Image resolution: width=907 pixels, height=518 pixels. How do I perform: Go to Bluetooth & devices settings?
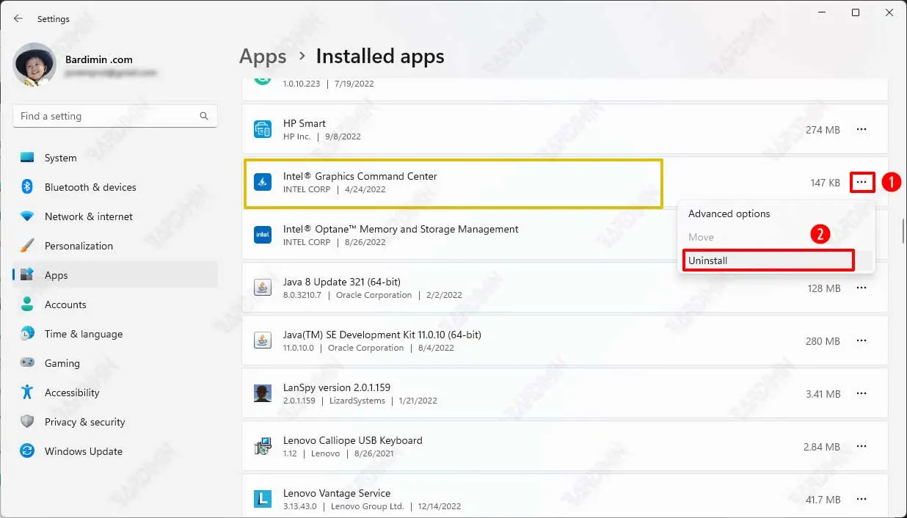tap(90, 187)
